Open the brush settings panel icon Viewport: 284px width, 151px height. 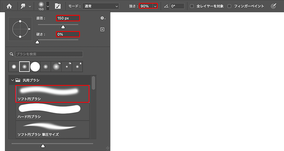58,6
